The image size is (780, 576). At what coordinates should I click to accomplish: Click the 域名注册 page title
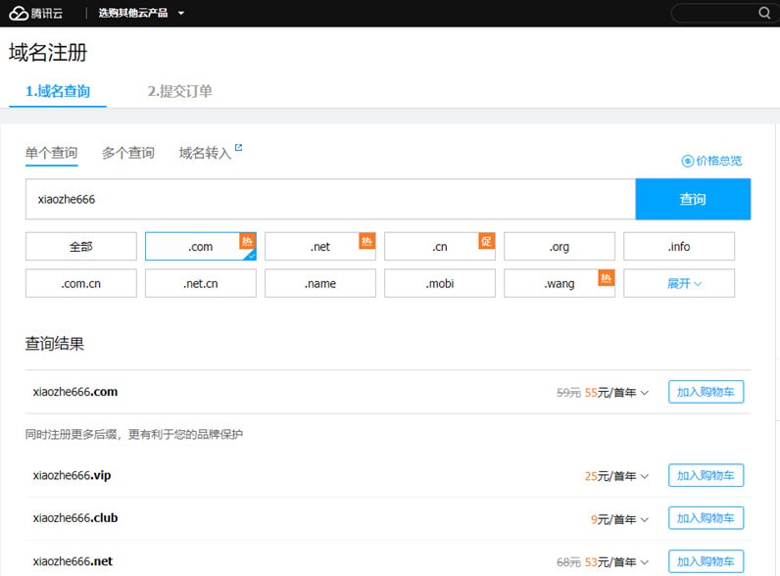48,52
